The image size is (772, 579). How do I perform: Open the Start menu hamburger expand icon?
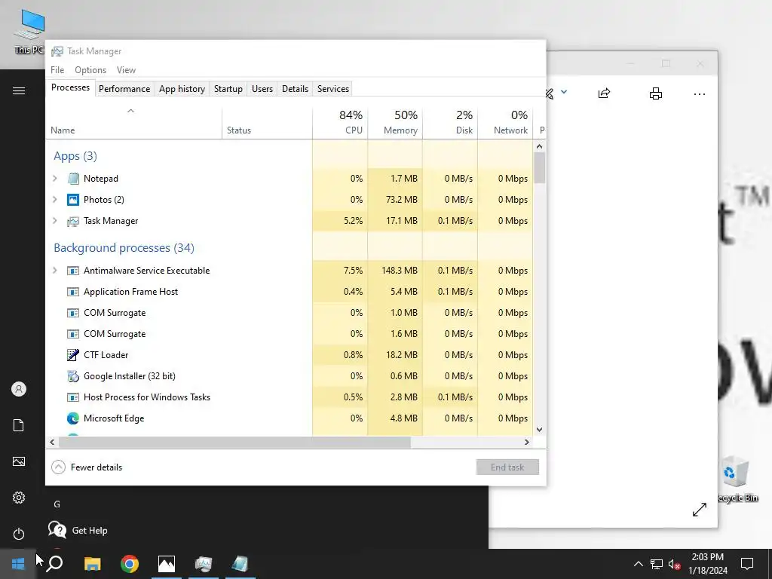(19, 90)
